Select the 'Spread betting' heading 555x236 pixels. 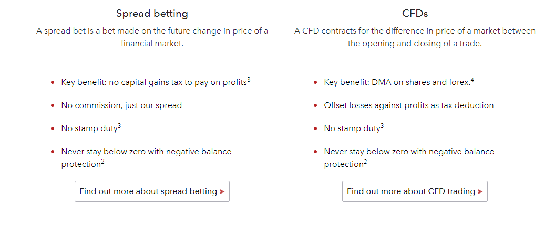pos(152,14)
